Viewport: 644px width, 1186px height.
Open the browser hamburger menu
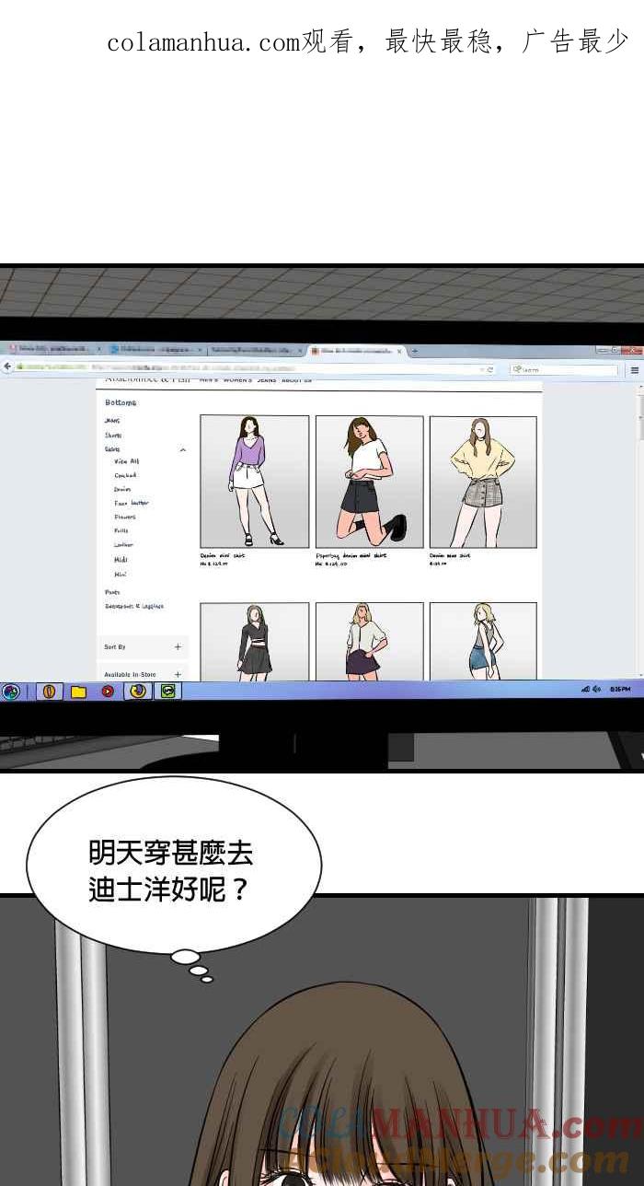(635, 370)
